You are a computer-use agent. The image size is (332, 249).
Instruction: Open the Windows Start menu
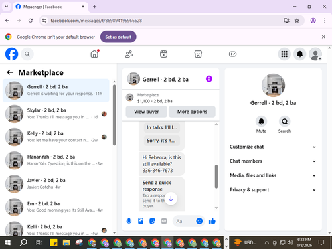[x=8, y=242]
